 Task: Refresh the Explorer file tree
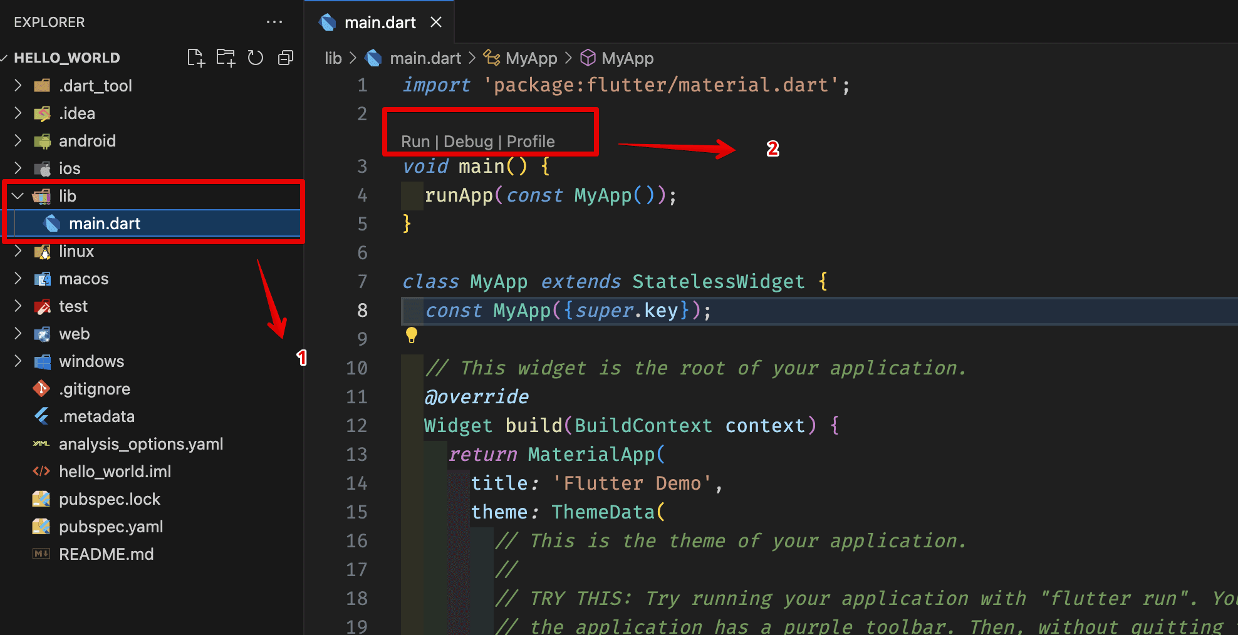click(x=255, y=58)
